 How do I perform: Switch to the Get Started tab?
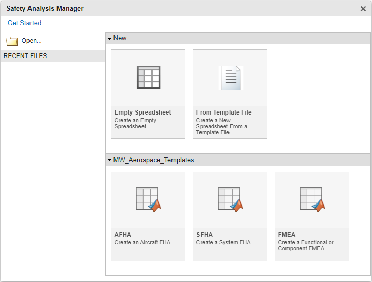[x=24, y=23]
